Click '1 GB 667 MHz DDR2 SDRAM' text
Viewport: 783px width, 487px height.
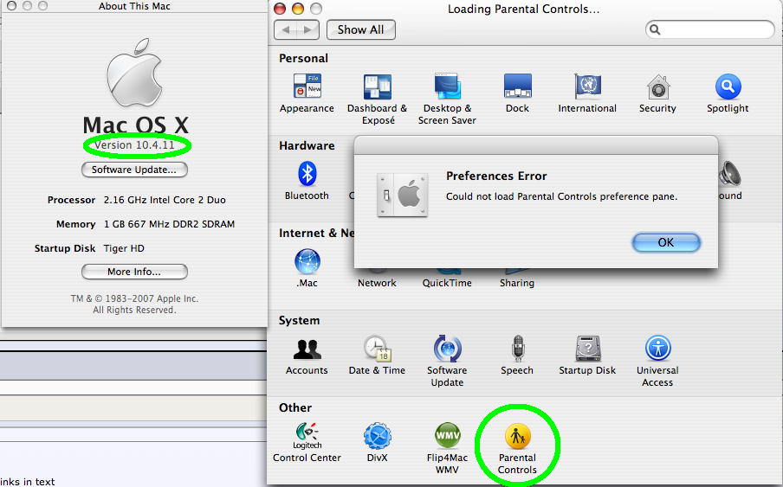[x=169, y=224]
